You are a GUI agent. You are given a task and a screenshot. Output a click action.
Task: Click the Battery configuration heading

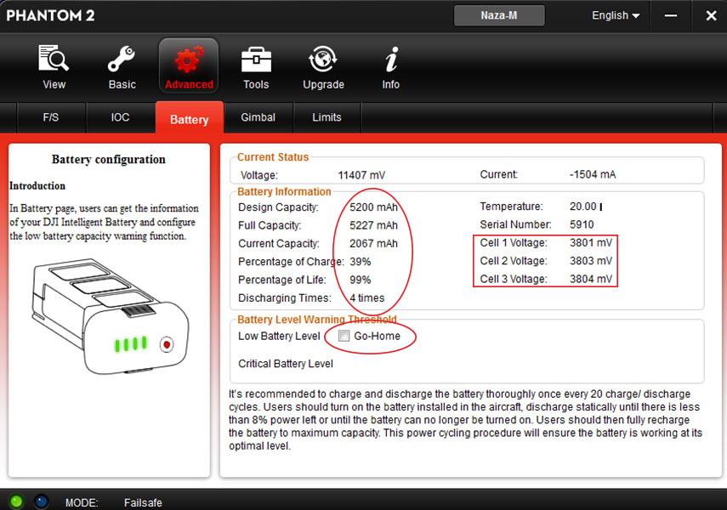pos(109,160)
